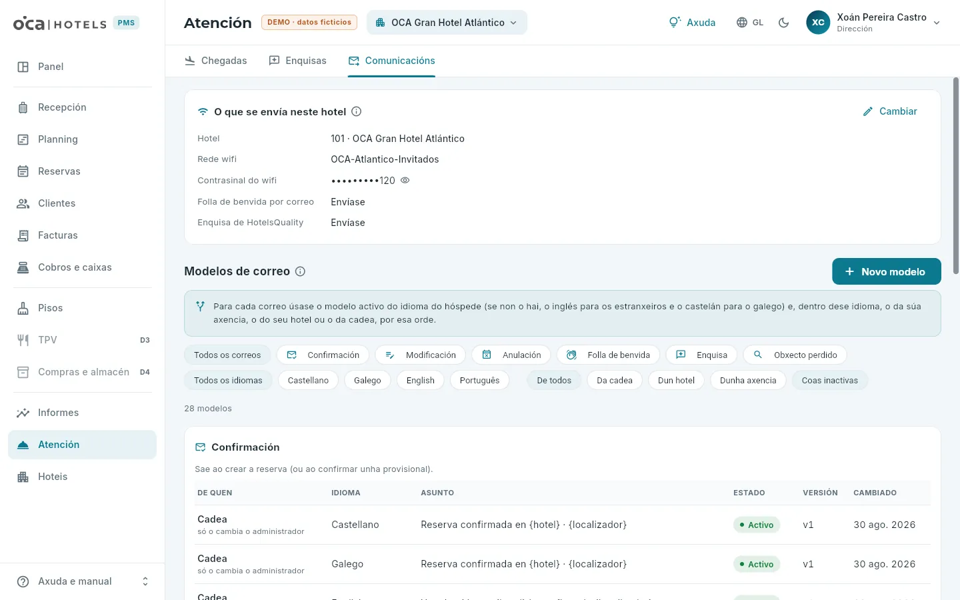Image resolution: width=960 pixels, height=600 pixels.
Task: Click info icon next to 'O que se envía neste hotel'
Action: coord(357,111)
